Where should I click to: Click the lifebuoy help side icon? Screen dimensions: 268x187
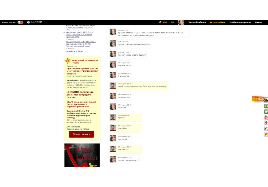click(x=266, y=128)
